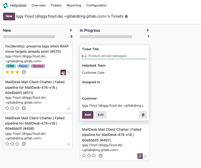Screen dimensions: 201x168
Task: Click assignee avatar on ticket #570
Action: coord(63,72)
